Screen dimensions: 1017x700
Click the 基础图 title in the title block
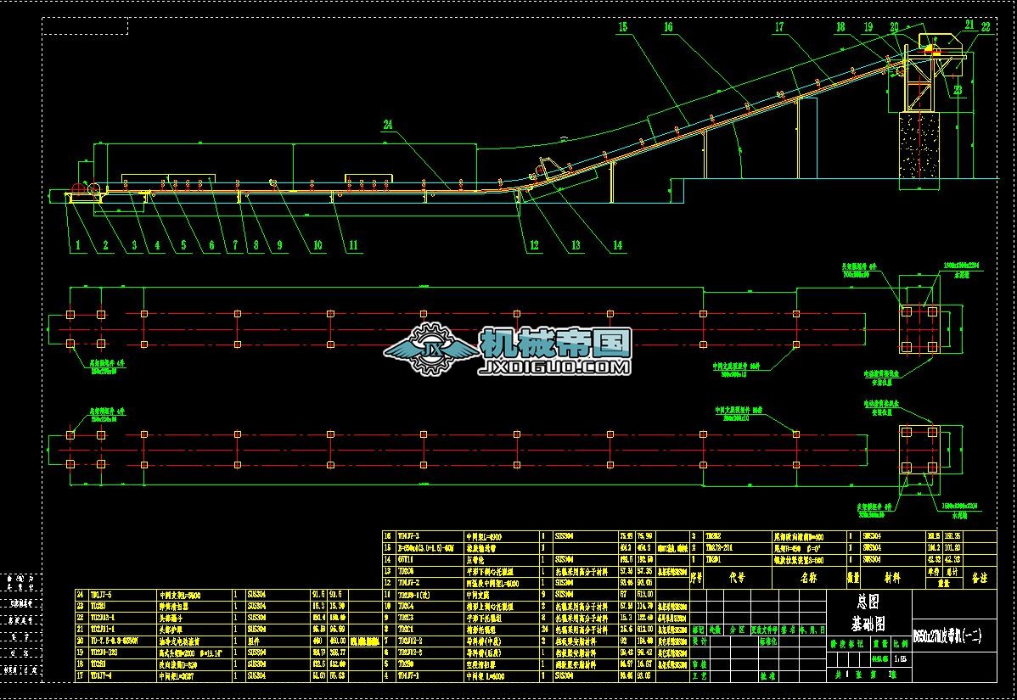[x=868, y=624]
